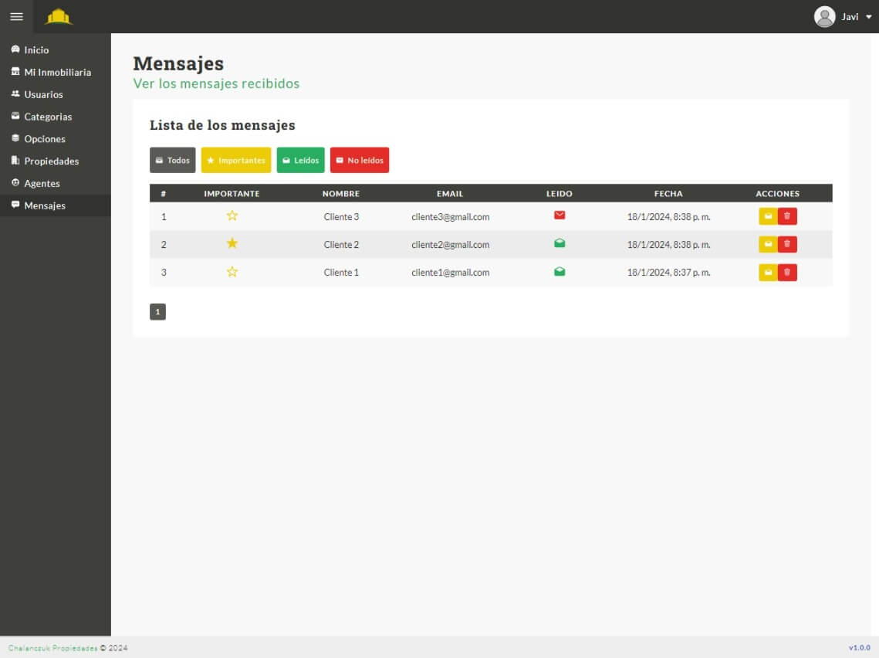Open the hamburger menu in top bar
The width and height of the screenshot is (879, 658).
[16, 16]
